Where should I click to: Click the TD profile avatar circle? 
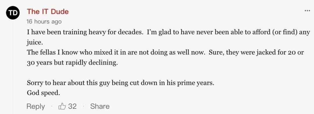(x=13, y=13)
